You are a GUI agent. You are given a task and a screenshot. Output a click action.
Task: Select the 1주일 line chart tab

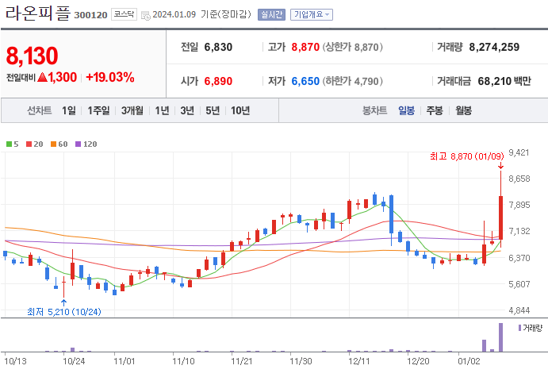(x=98, y=110)
